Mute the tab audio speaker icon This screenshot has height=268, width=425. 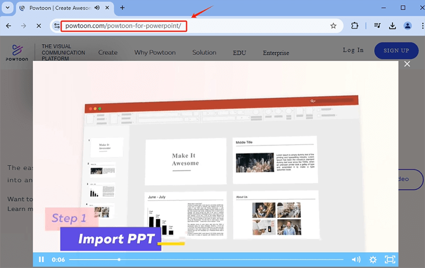click(97, 8)
